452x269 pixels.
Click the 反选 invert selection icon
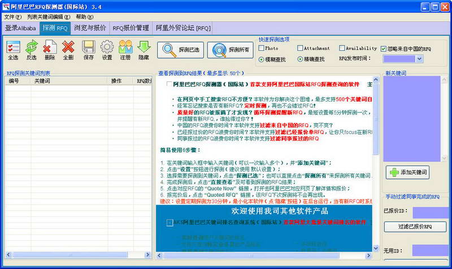[32, 50]
